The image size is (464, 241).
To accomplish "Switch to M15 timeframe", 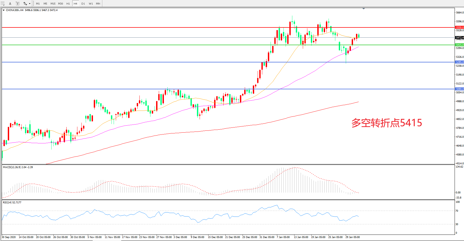I will pyautogui.click(x=53, y=3).
